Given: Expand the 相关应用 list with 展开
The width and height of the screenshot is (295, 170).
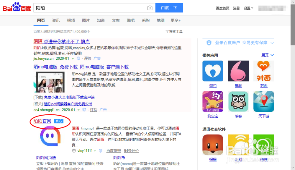Looking at the screenshot, I should pos(267,55).
